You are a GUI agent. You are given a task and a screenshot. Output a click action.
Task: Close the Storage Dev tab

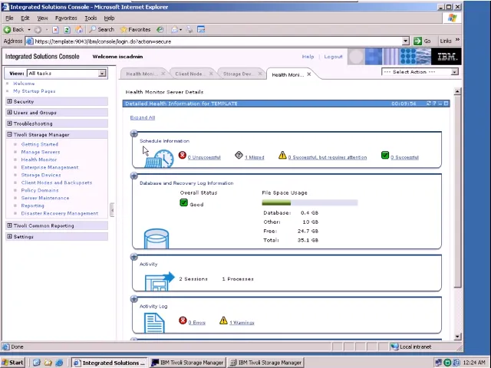(x=260, y=74)
